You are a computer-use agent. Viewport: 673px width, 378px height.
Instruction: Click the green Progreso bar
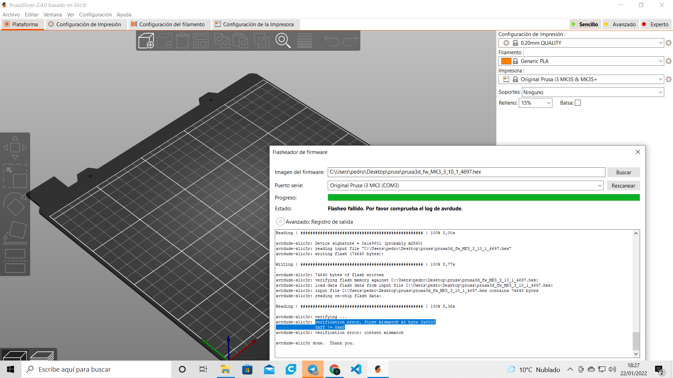[x=484, y=197]
